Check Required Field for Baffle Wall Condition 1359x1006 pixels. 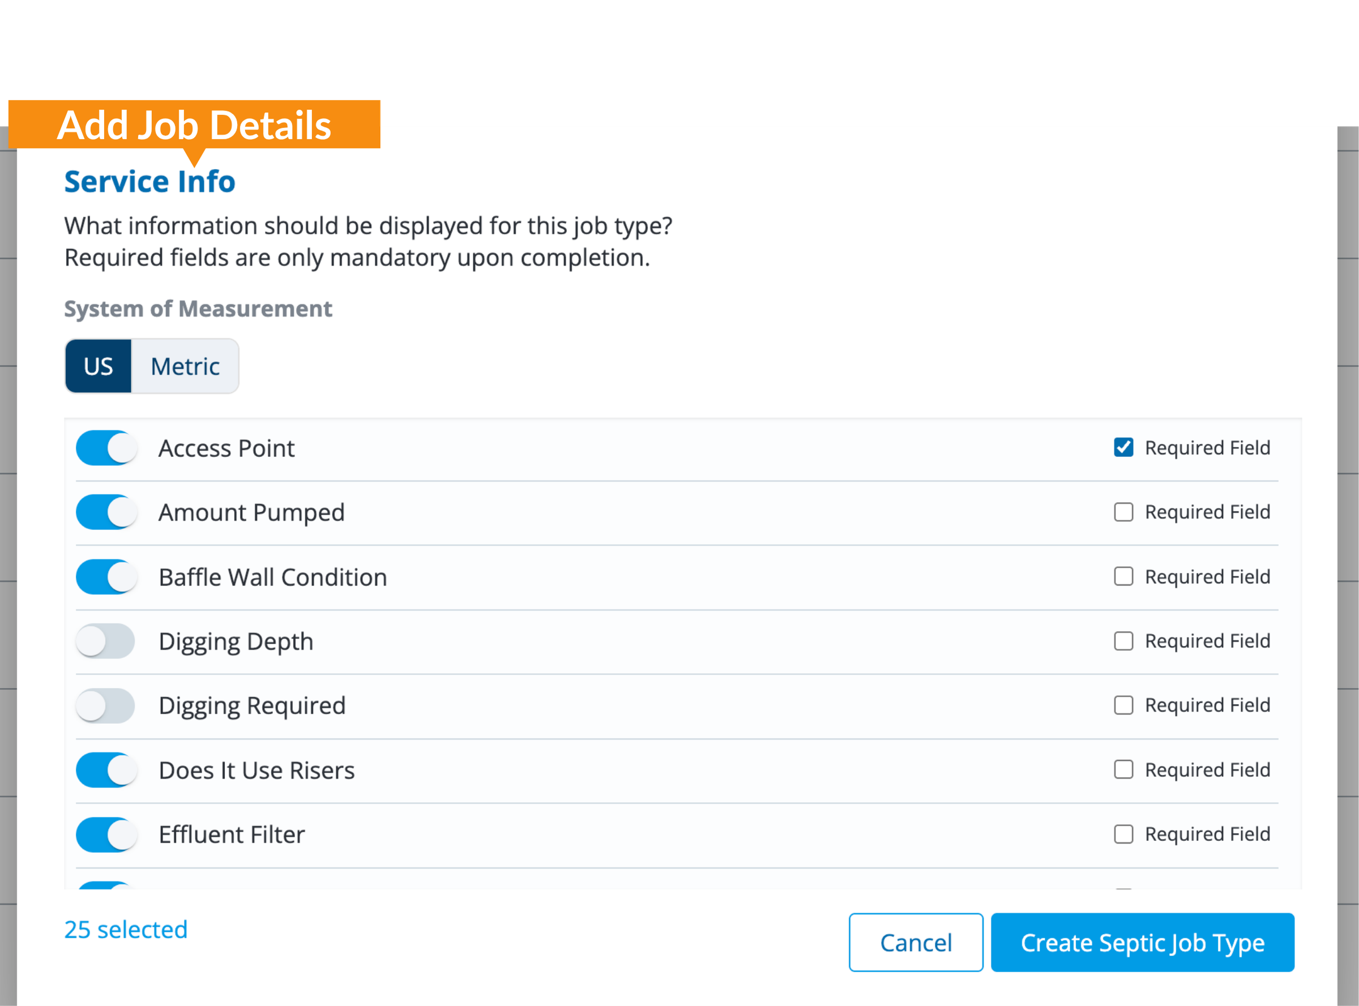point(1123,576)
